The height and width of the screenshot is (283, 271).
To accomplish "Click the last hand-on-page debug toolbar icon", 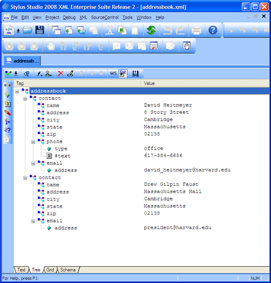I will 186,46.
